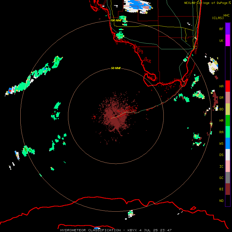Click the RA legend label

pos(221,132)
